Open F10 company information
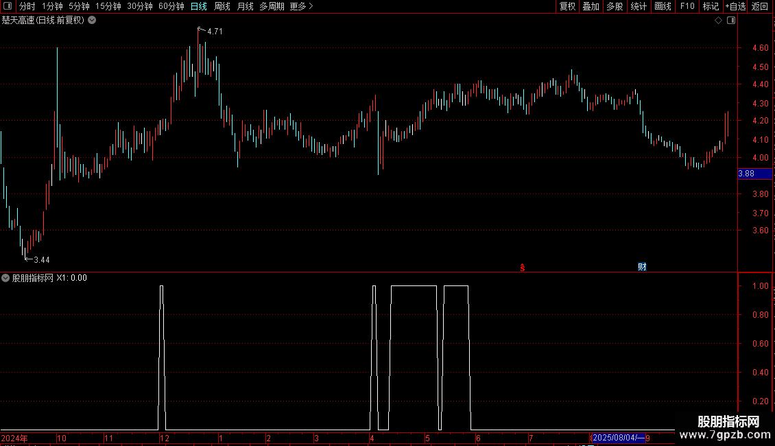The height and width of the screenshot is (446, 775). [x=687, y=6]
